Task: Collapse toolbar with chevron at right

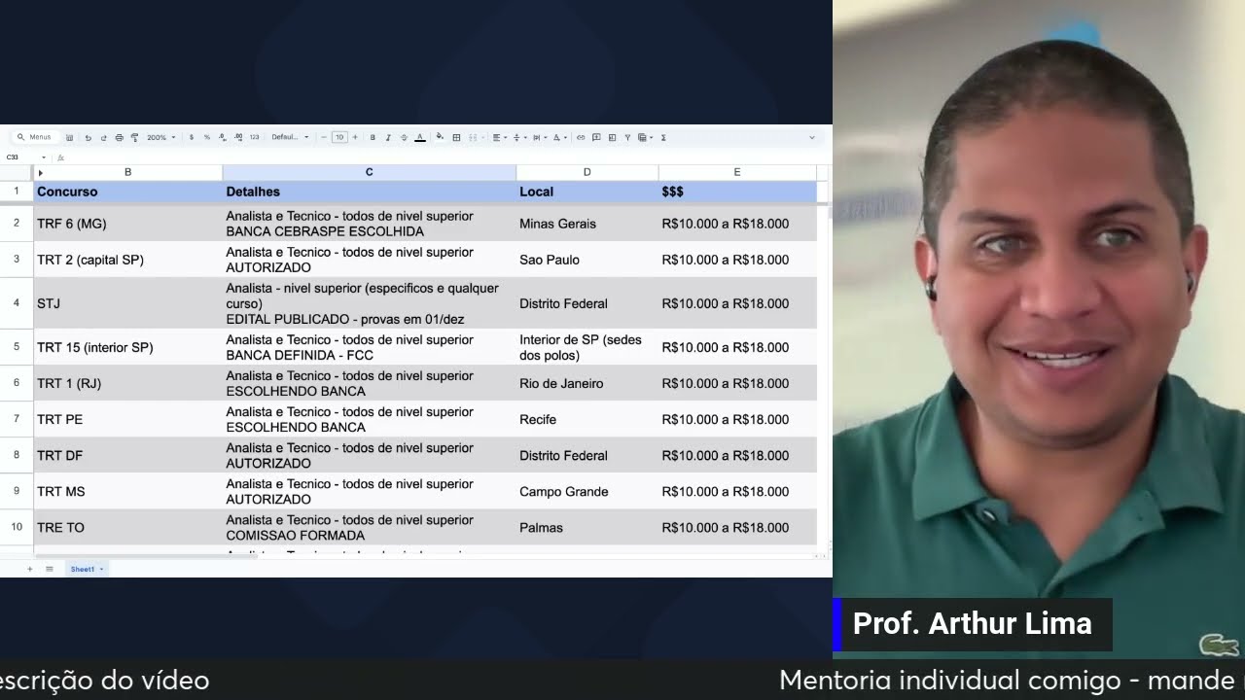Action: [x=812, y=137]
